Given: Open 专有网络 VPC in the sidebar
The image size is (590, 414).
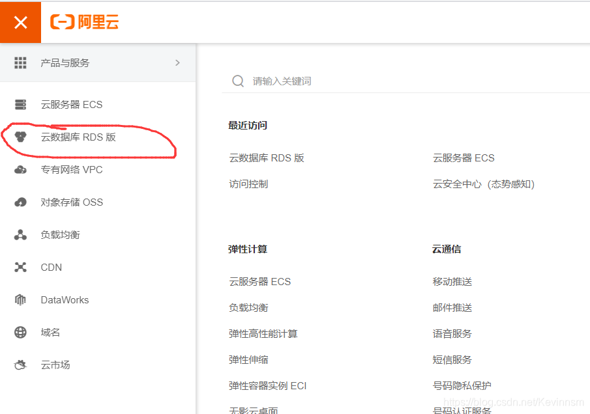Looking at the screenshot, I should point(72,170).
